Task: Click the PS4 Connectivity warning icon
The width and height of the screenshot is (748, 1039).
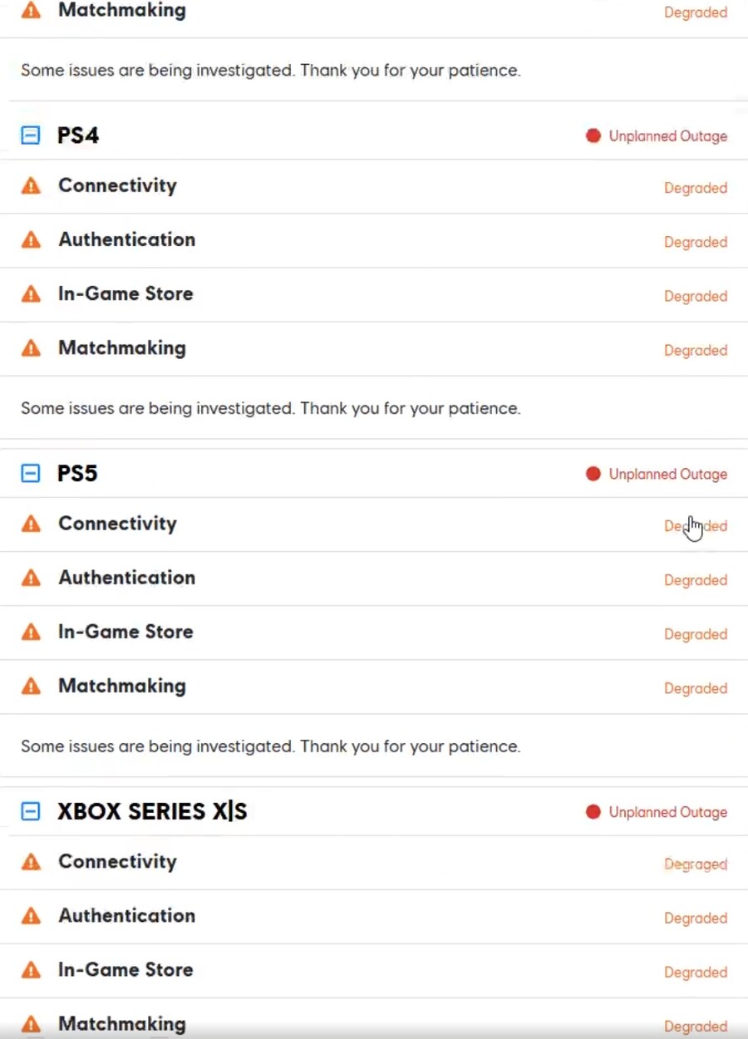Action: tap(31, 186)
